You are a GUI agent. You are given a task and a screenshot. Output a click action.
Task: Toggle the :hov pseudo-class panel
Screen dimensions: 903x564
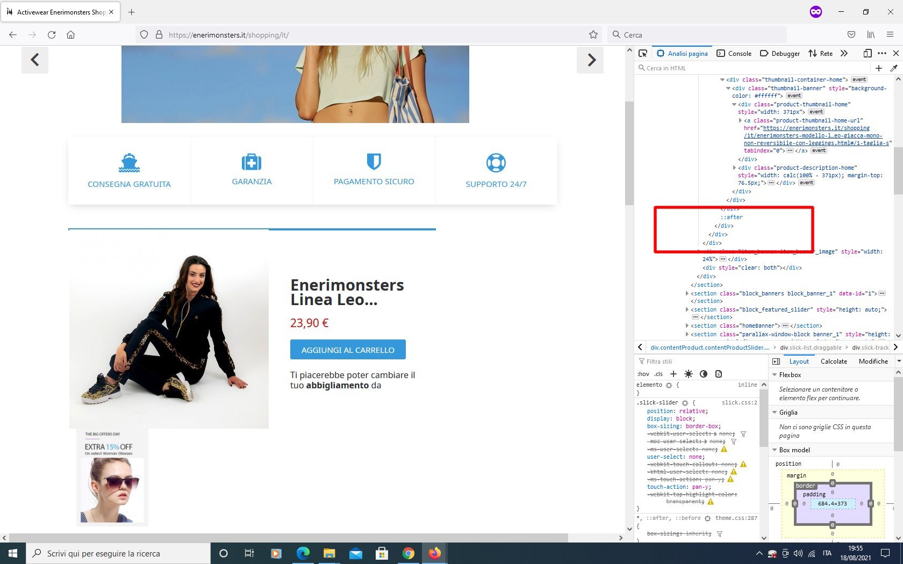pos(643,374)
